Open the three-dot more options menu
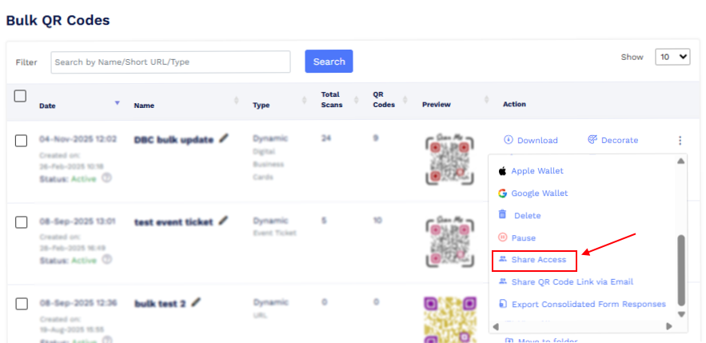Viewport: 706px width, 343px height. point(680,141)
